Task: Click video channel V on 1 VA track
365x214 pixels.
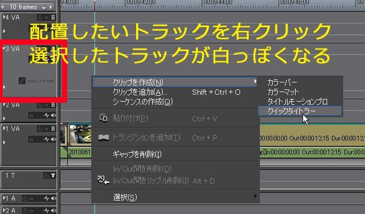Action: (47, 129)
